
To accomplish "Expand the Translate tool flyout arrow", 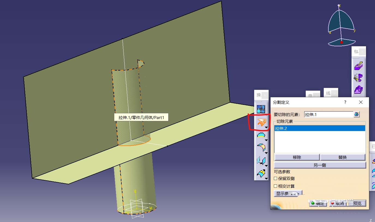I will pos(266,166).
